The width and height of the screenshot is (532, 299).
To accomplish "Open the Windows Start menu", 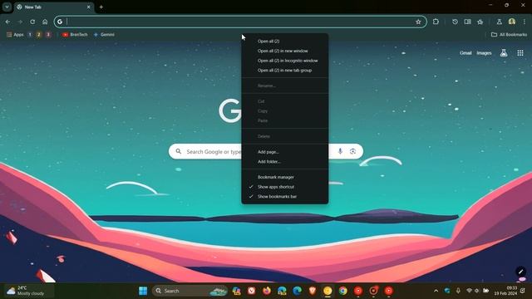I will pos(143,291).
